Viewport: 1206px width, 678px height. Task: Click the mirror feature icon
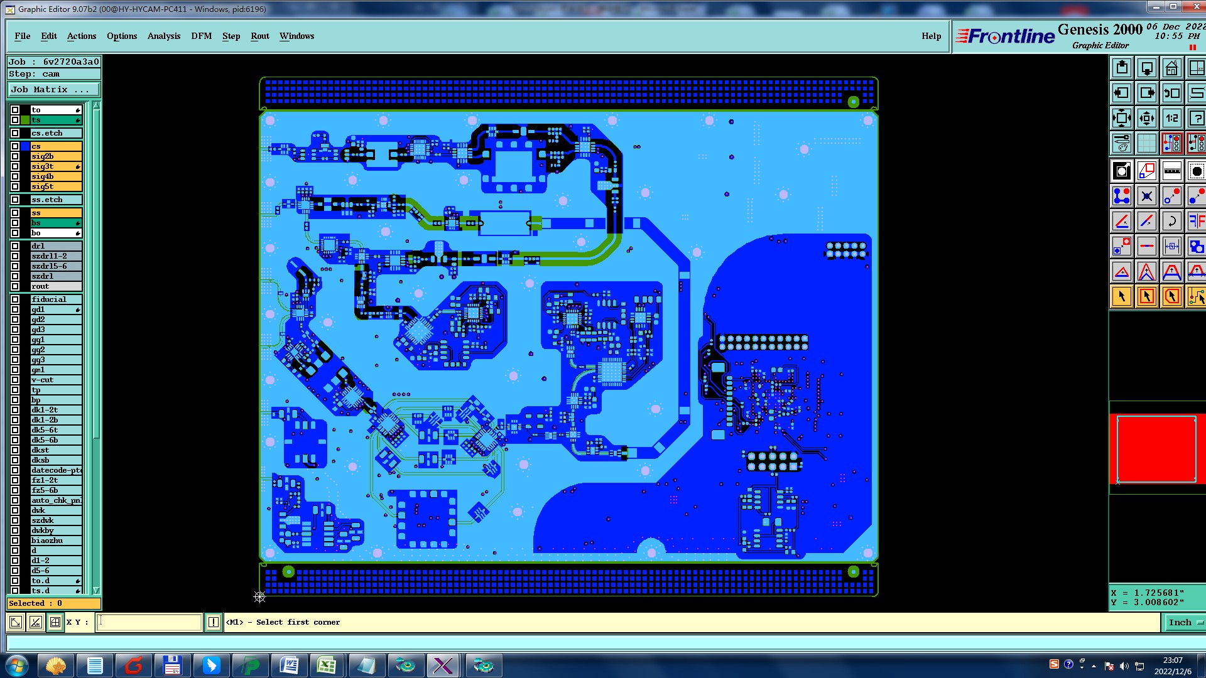click(x=1197, y=221)
